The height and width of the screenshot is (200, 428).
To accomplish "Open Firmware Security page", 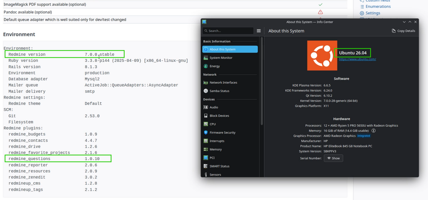I will 230,132.
